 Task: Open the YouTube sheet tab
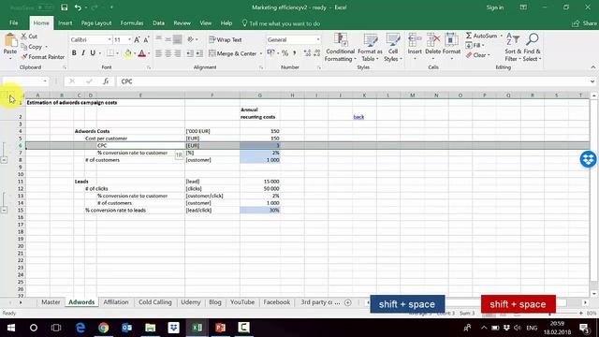pyautogui.click(x=242, y=301)
